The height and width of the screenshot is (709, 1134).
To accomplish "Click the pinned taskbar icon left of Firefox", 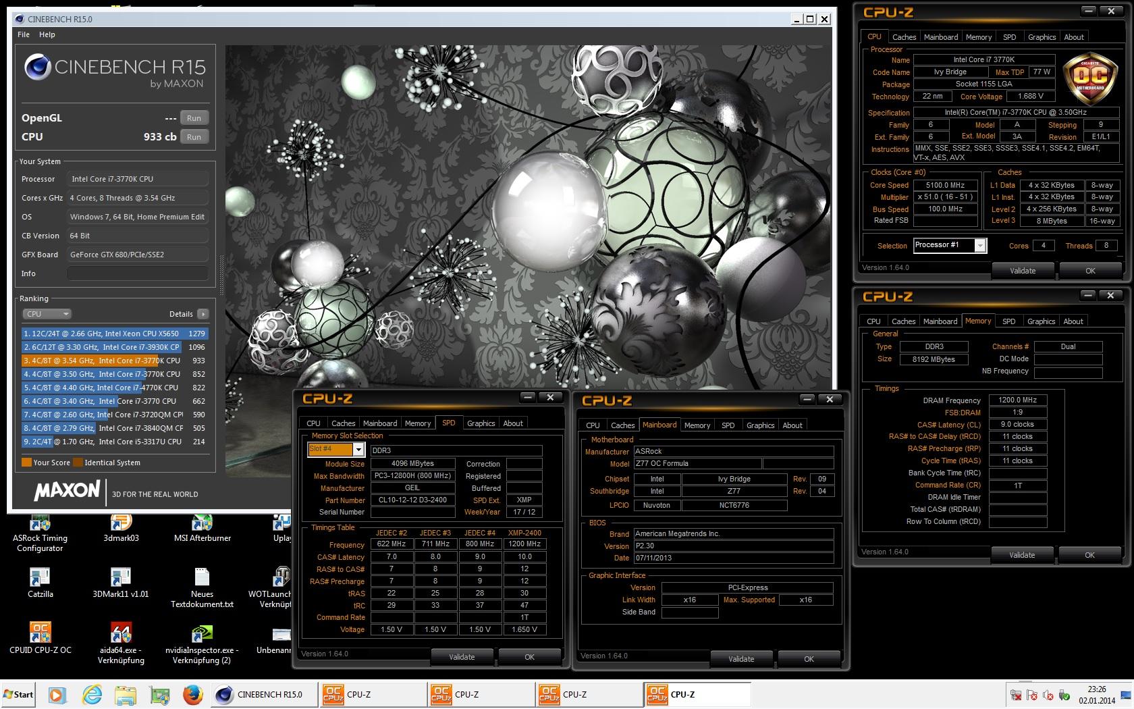I will 159,694.
